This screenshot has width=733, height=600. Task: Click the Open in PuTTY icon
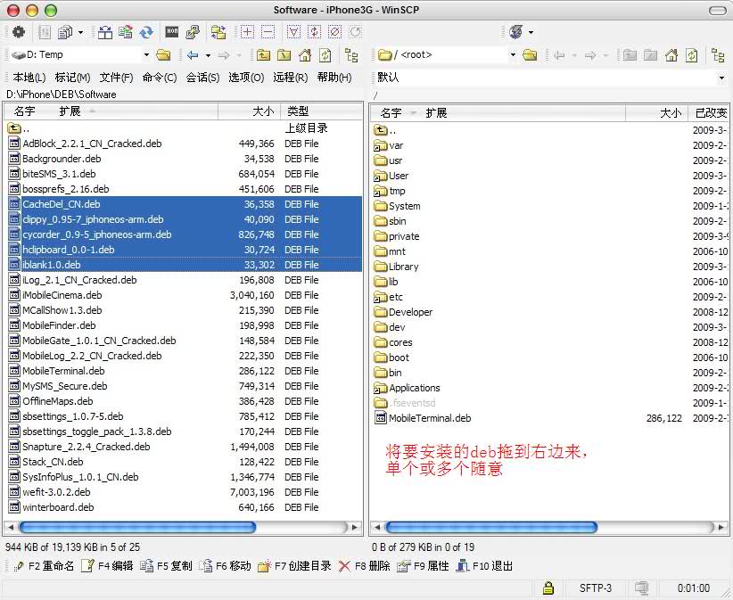tap(193, 32)
